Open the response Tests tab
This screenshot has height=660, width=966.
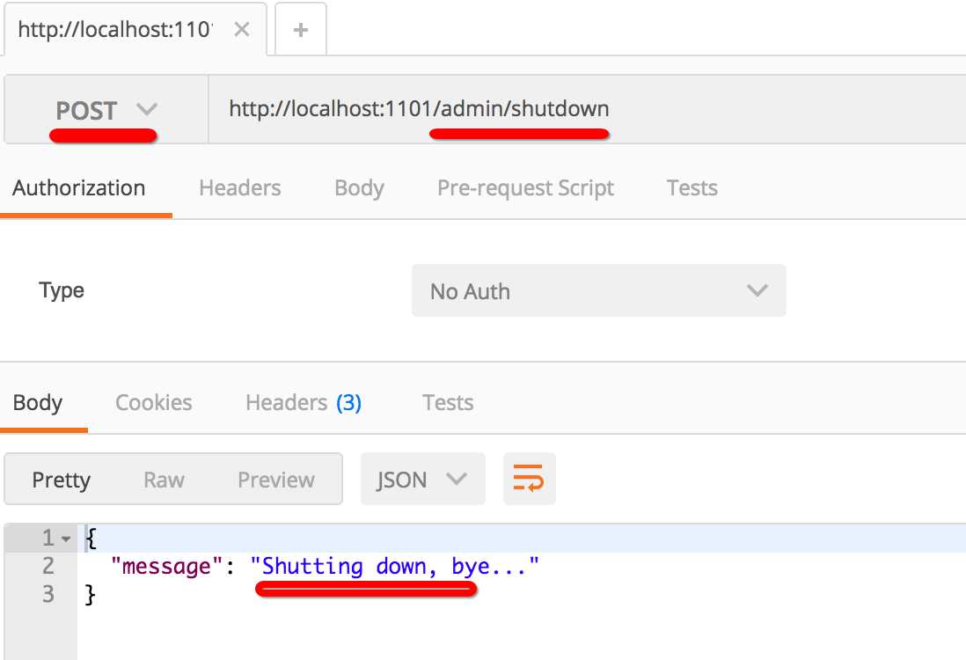[x=448, y=403]
